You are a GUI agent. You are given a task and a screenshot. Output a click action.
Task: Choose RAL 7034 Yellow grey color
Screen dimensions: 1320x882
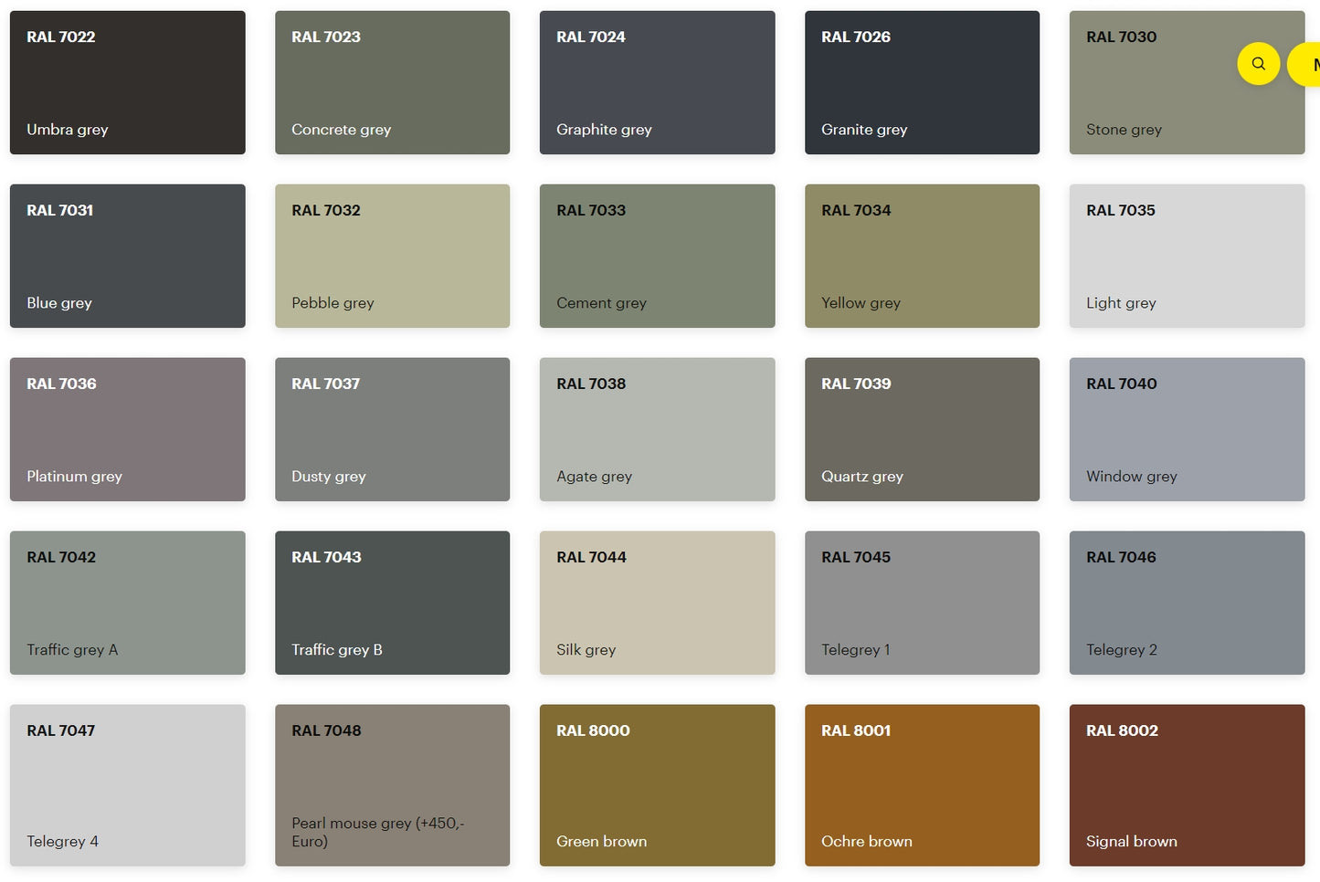pyautogui.click(x=922, y=256)
